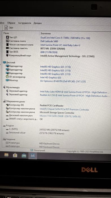Click the Дисплей section monitor icon

[5, 62]
